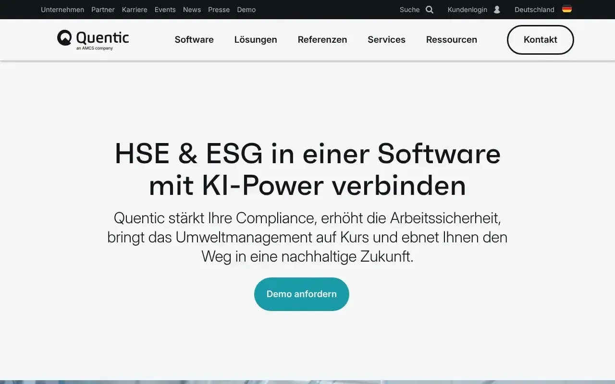This screenshot has width=615, height=384.
Task: Select Unternehmen in the top menu
Action: click(62, 10)
